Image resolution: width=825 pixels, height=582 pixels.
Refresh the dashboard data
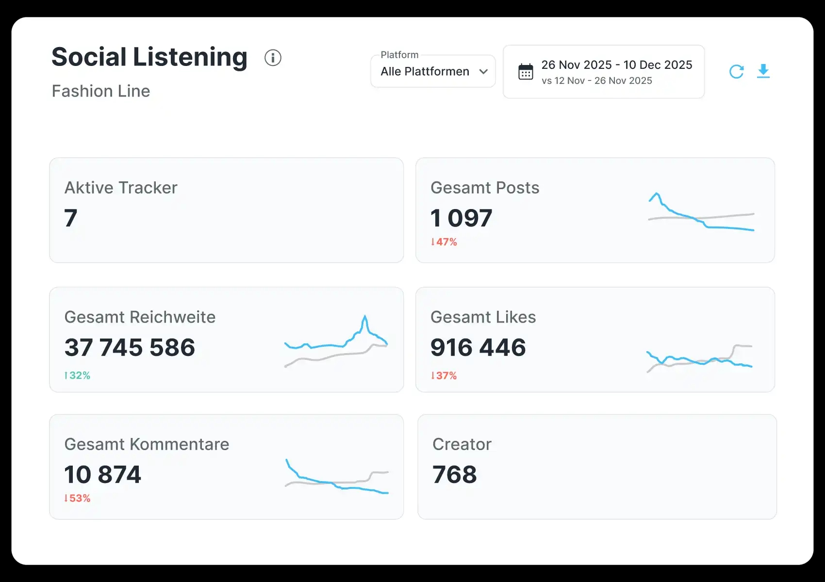point(736,72)
